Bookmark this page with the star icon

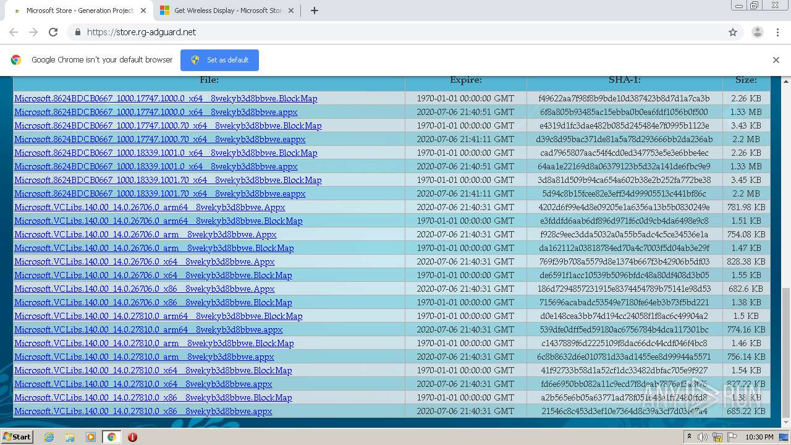(x=733, y=32)
